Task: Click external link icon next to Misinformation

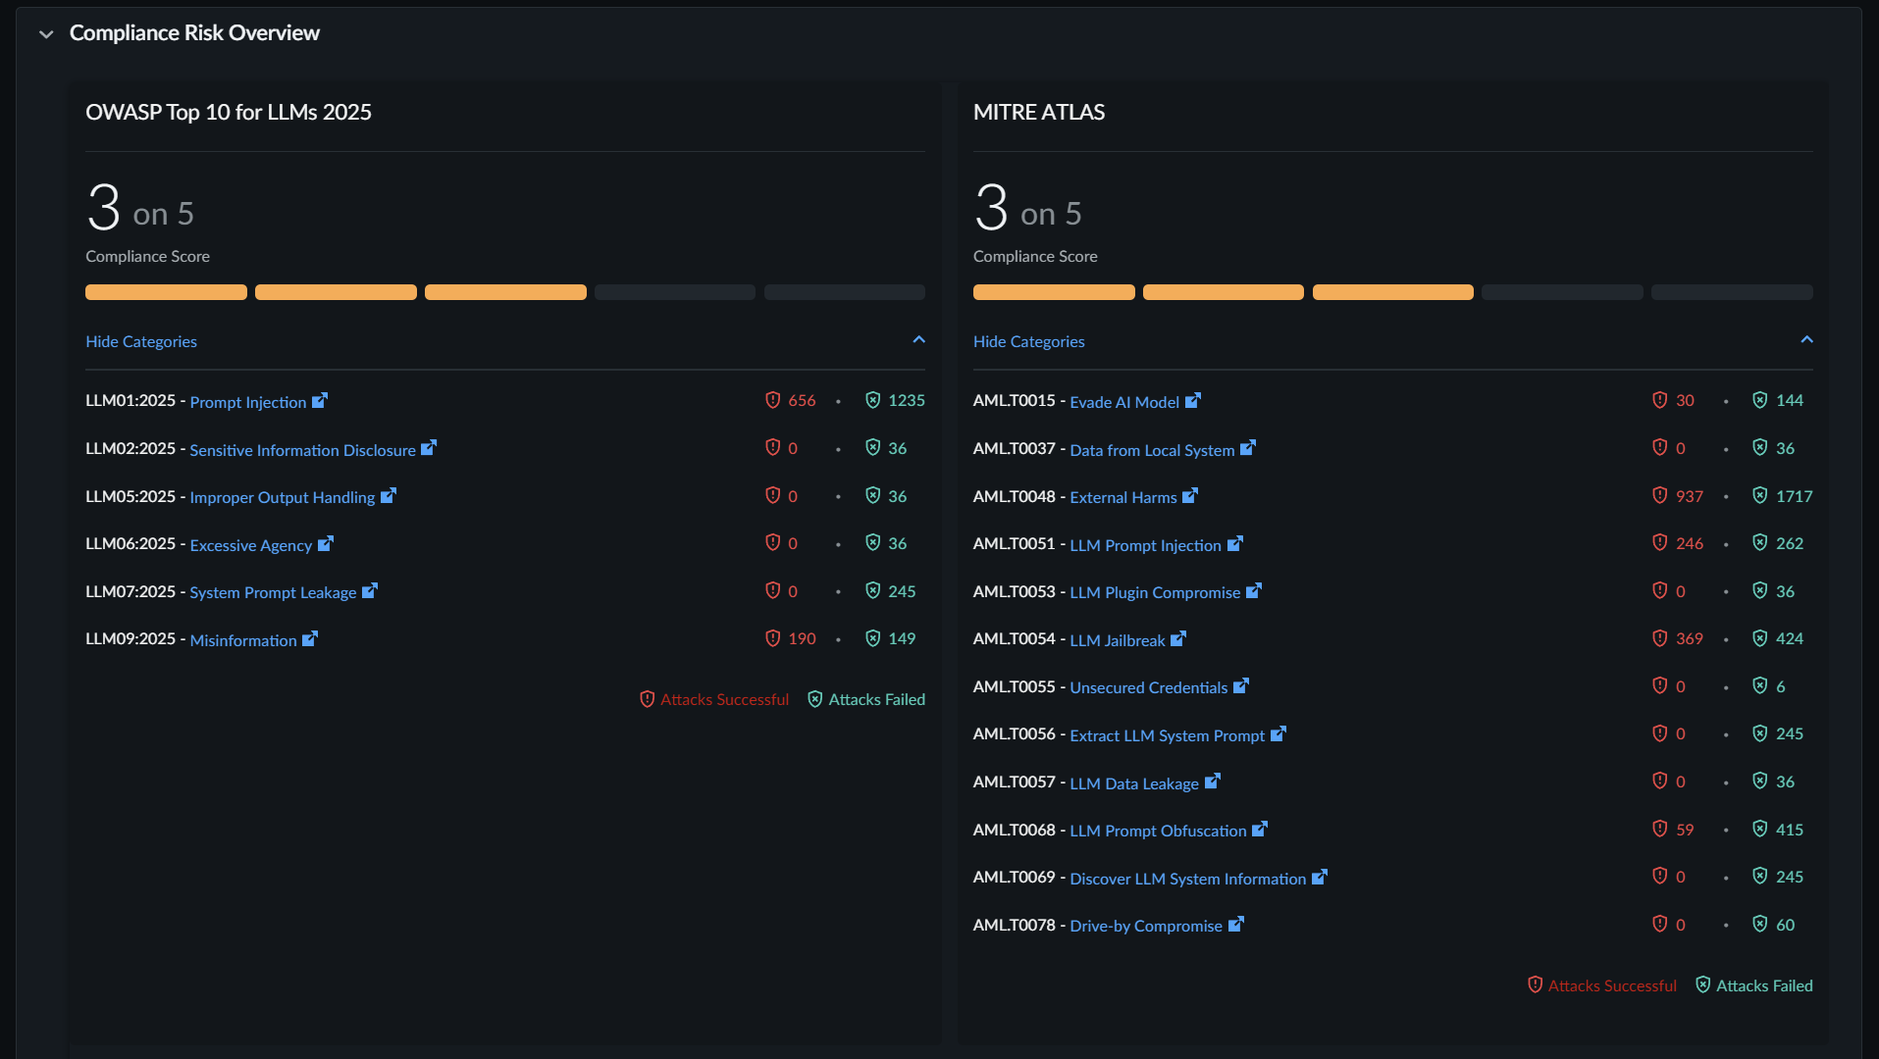Action: (x=310, y=639)
